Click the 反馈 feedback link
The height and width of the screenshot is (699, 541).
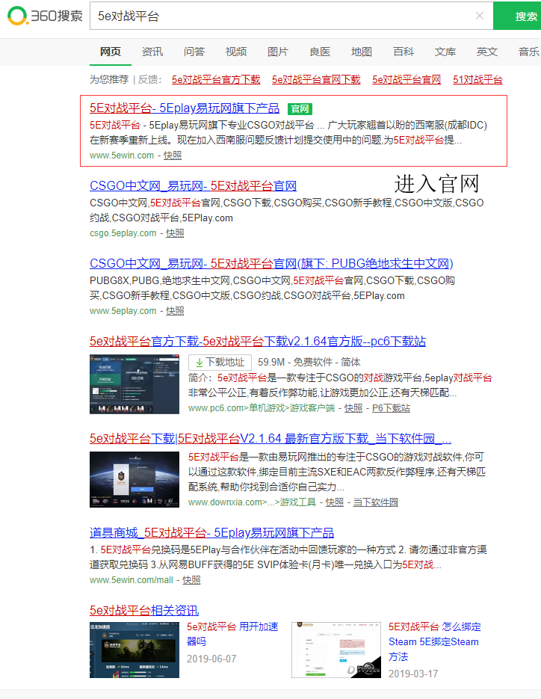point(148,79)
